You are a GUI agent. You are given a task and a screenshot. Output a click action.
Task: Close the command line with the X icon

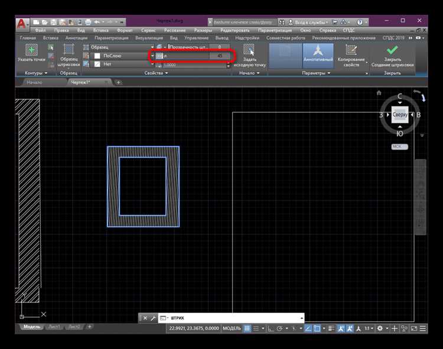tap(145, 318)
